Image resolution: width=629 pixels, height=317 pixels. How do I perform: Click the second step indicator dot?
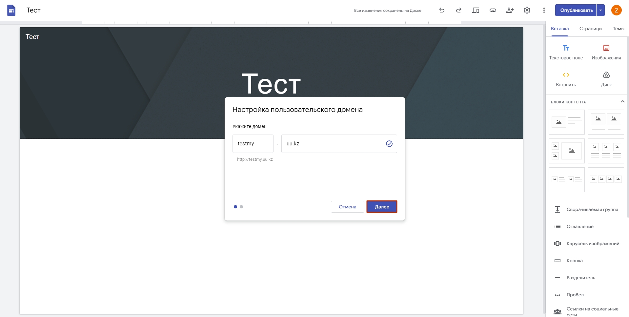[x=241, y=207]
